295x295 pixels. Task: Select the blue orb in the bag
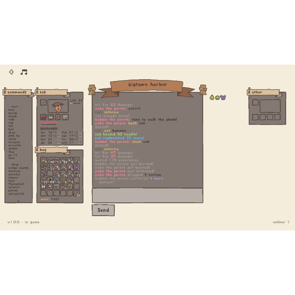57,180
